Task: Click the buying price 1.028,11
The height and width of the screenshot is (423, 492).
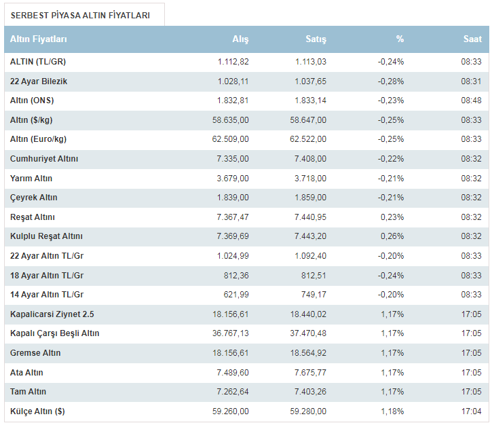Action: click(x=233, y=81)
